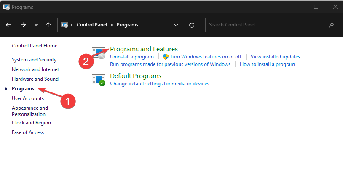Screen dimensions: 343x182
Task: Open Control Panel Home link
Action: click(x=35, y=46)
